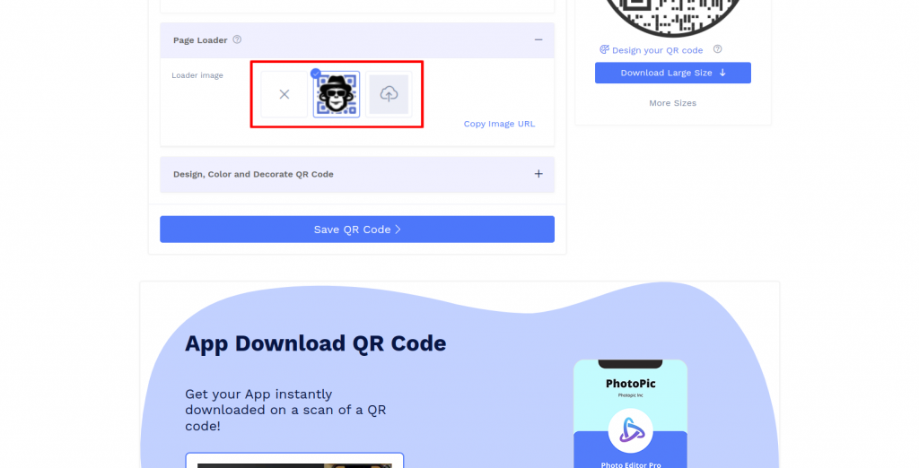Click the palette icon beside Design your QR code
Screen dimensions: 919x468
click(x=604, y=49)
